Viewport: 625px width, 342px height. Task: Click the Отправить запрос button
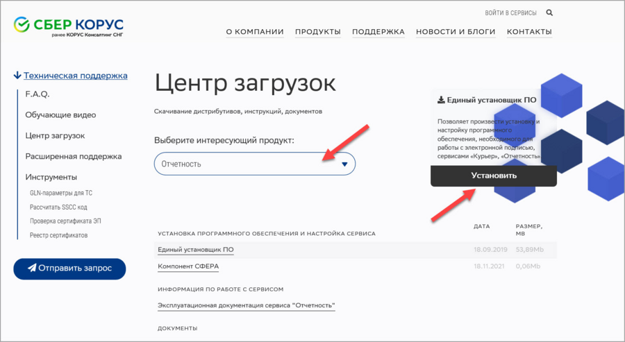coord(69,268)
